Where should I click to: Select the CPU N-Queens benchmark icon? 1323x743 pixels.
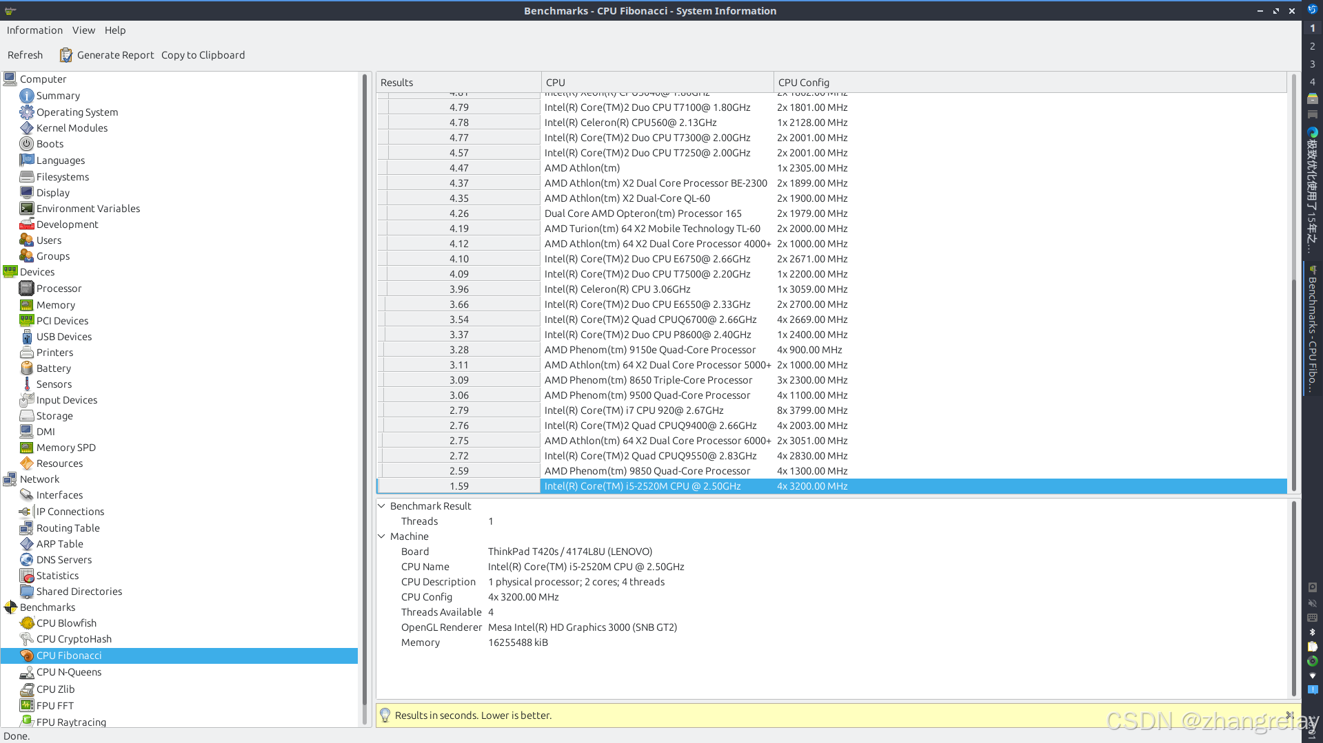coord(27,672)
